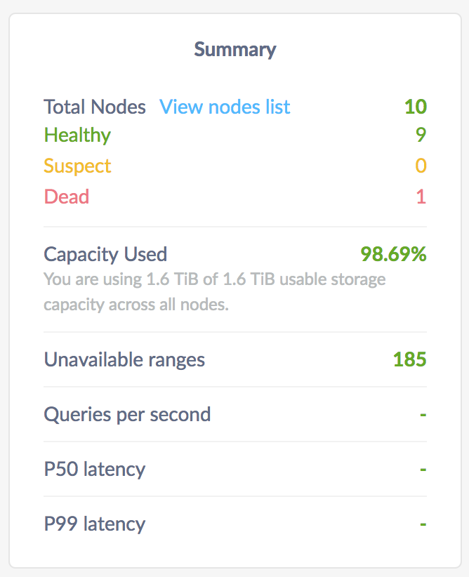Click the Healthy count of 9

421,135
